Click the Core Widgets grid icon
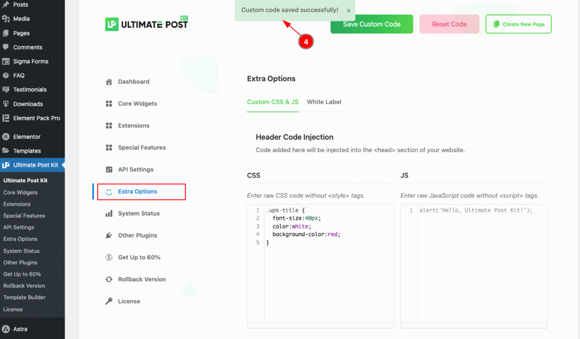Screen dimensions: 580x339 coord(109,103)
